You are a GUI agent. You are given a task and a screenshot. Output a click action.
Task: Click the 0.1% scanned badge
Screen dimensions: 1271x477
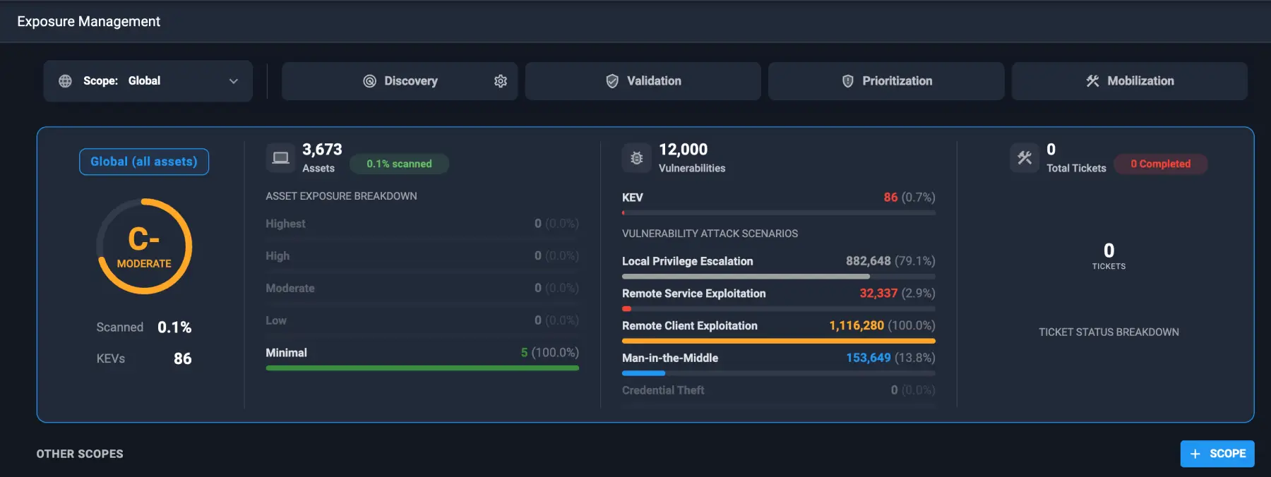(x=399, y=164)
